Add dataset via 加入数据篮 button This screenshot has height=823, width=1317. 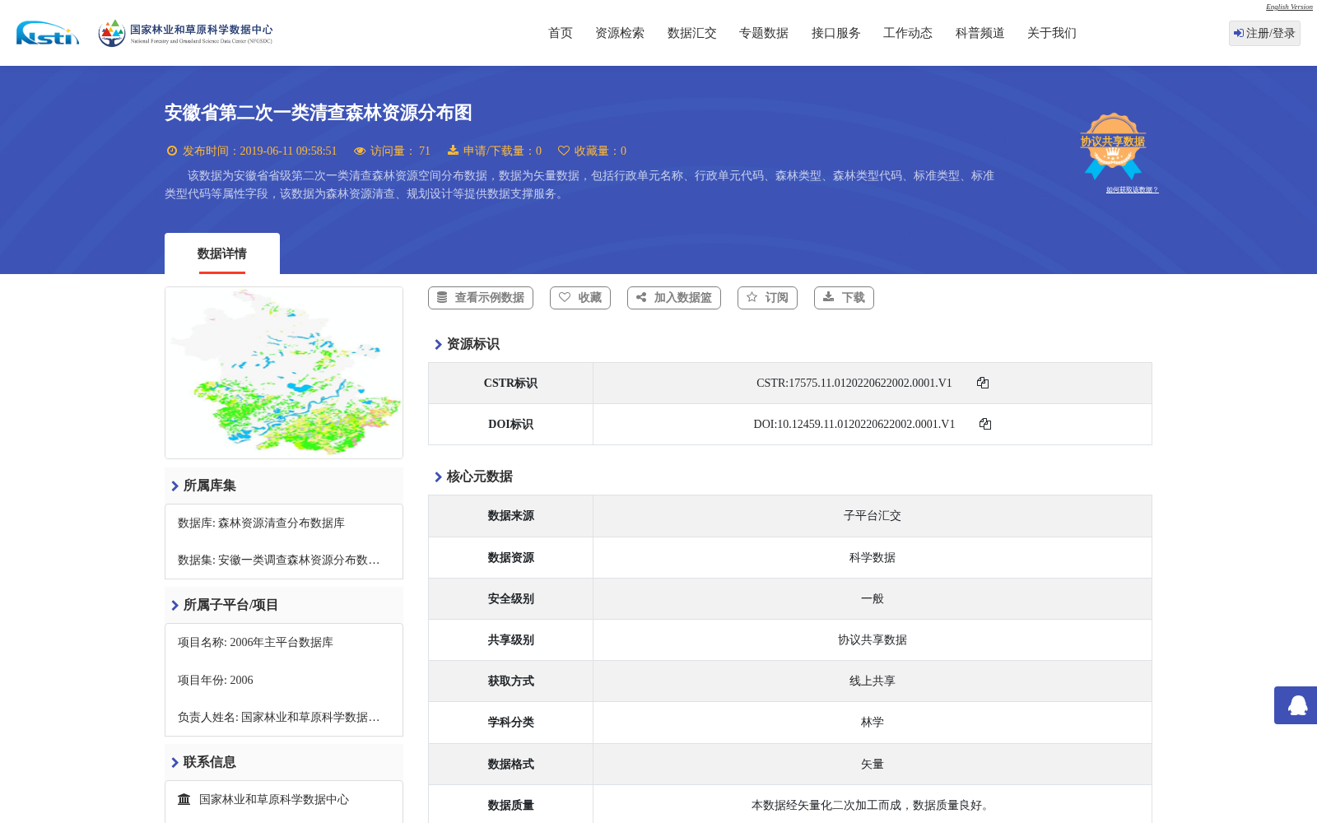674,298
